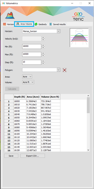Open the Geobody tab
Screen dimensions: 94x189
click(x=41, y=24)
